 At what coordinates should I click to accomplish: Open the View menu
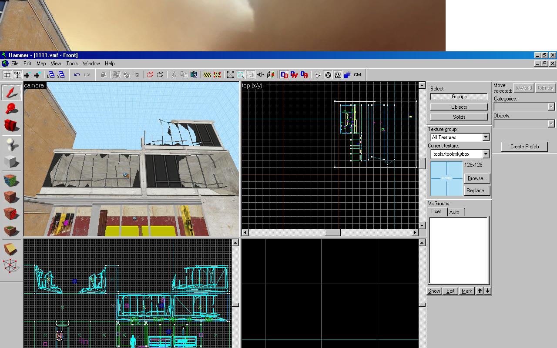(56, 64)
